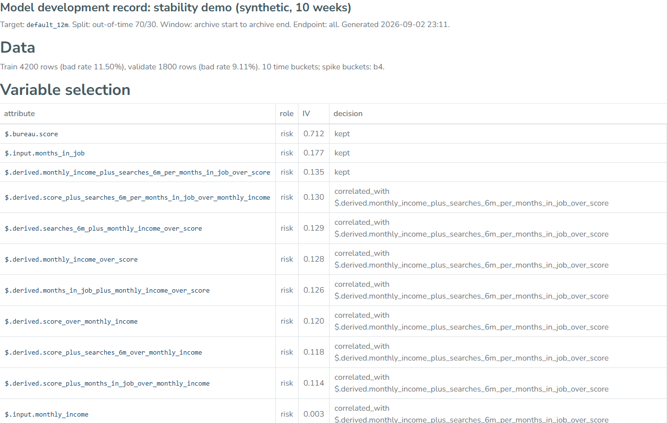Click the IV value 0.118
This screenshot has width=667, height=423.
pyautogui.click(x=314, y=352)
